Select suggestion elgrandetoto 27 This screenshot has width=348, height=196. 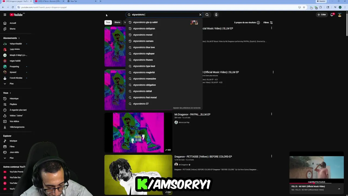[164, 104]
